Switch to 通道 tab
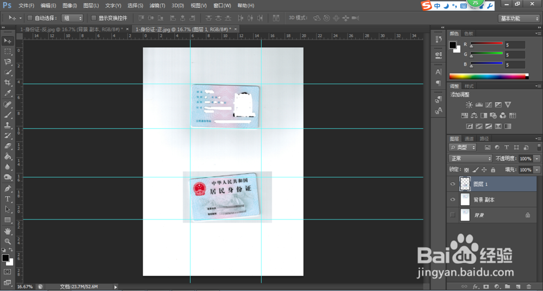 click(469, 139)
